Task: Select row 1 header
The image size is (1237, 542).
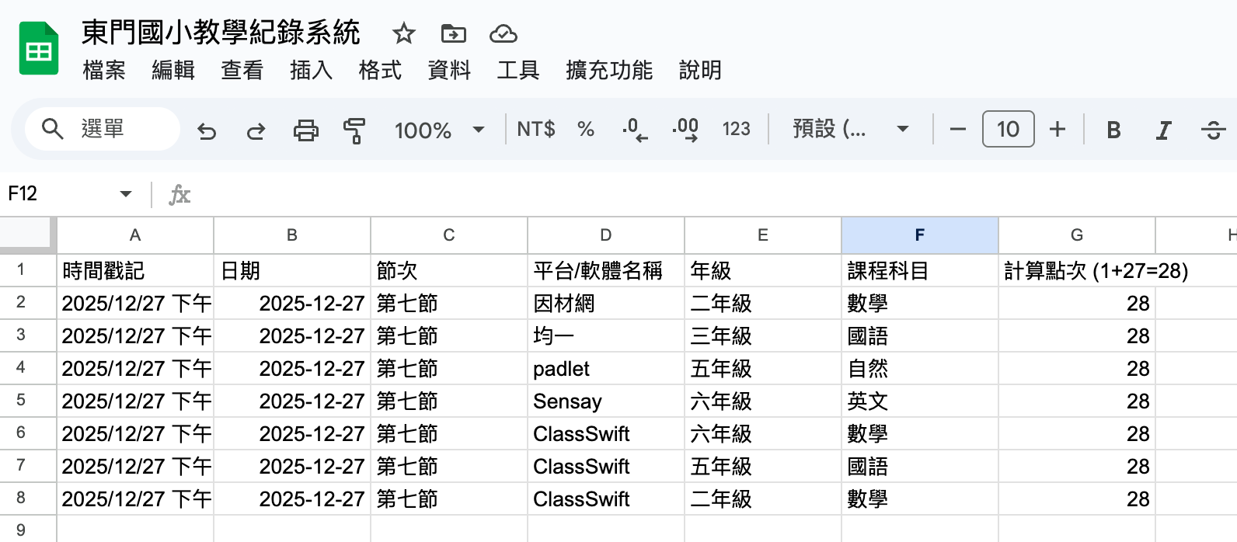Action: pyautogui.click(x=28, y=270)
